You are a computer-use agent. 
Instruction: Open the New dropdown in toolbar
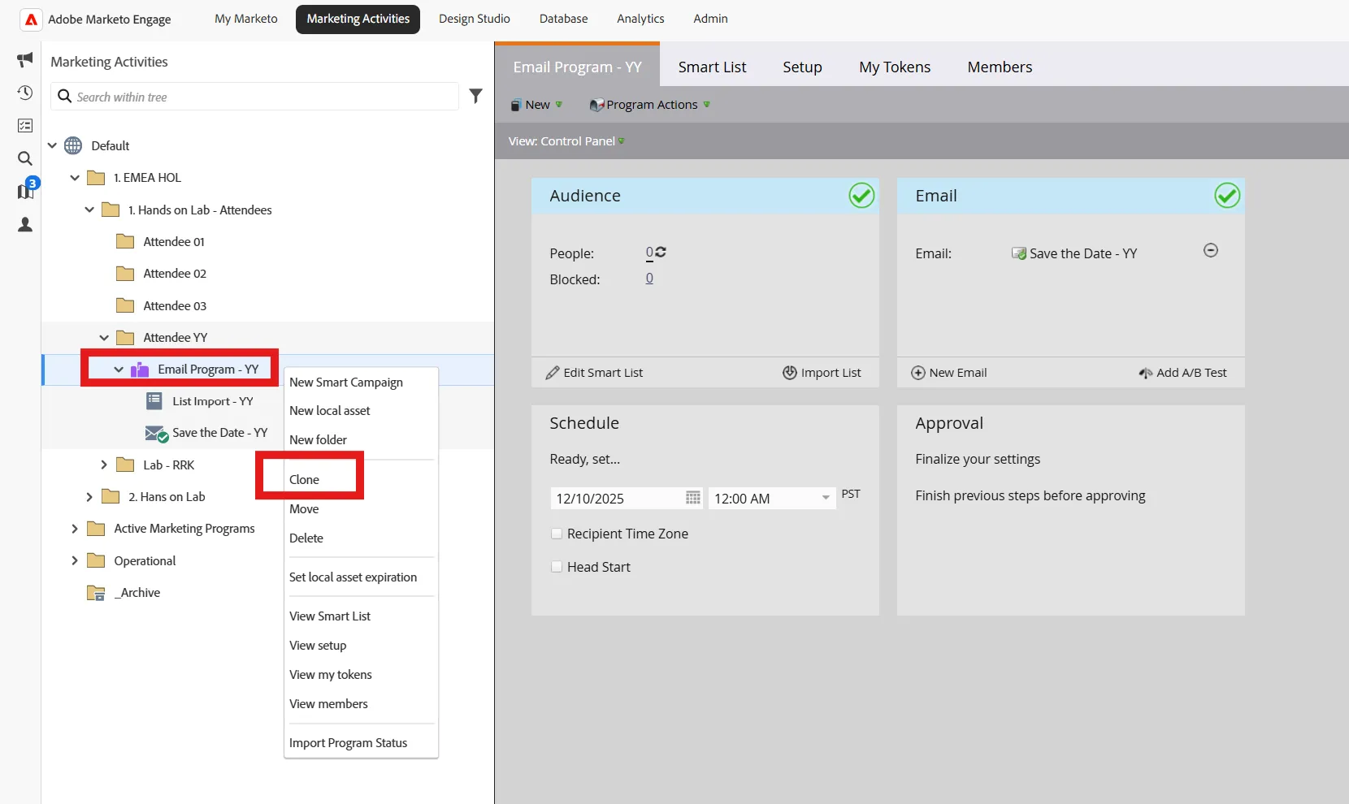coord(536,105)
